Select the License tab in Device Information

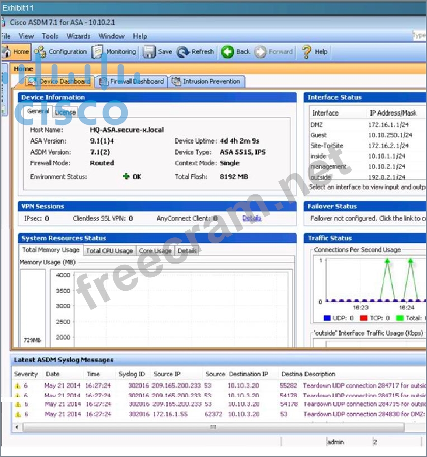click(65, 112)
